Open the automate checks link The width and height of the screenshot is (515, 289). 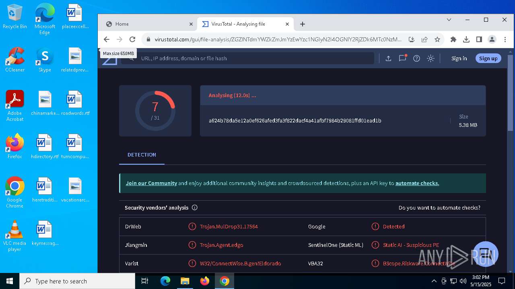[417, 183]
